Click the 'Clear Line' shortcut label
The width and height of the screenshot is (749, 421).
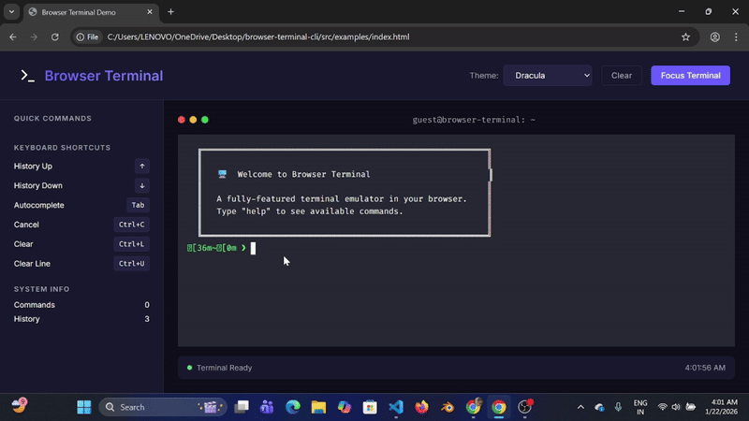[x=32, y=264]
